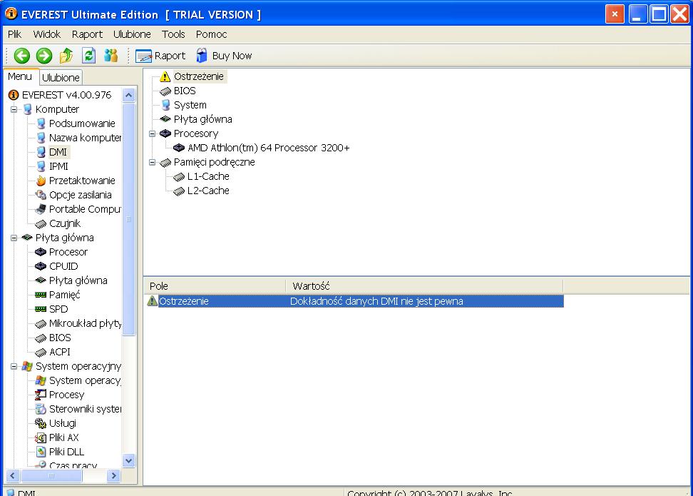This screenshot has height=496, width=693.
Task: Open Przetaktowanie flame icon item
Action: [41, 181]
